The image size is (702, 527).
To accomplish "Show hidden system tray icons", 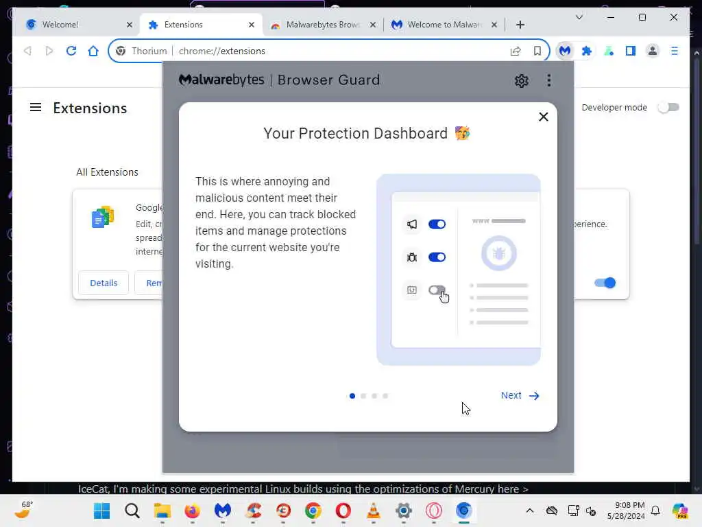I will coord(530,511).
